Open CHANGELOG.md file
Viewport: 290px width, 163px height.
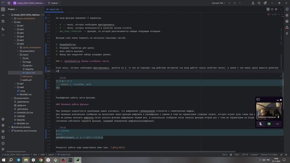click(24, 113)
